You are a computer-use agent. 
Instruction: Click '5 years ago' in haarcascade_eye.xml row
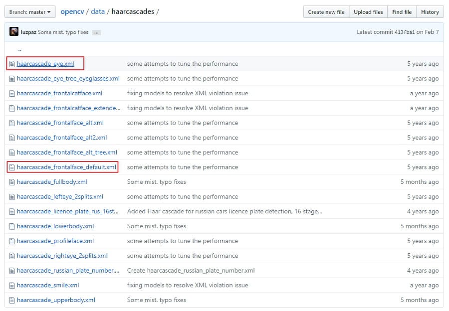[x=423, y=64]
